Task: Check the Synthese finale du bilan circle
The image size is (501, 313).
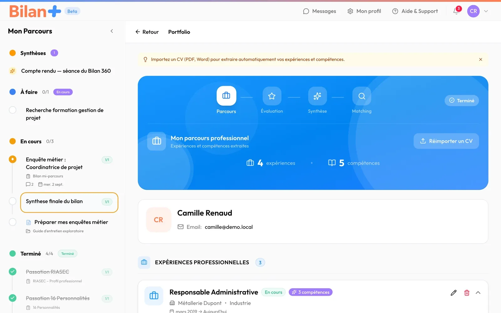Action: point(13,201)
